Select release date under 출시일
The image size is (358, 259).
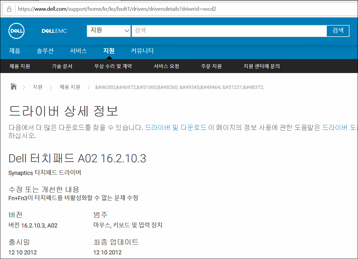[x=23, y=253]
